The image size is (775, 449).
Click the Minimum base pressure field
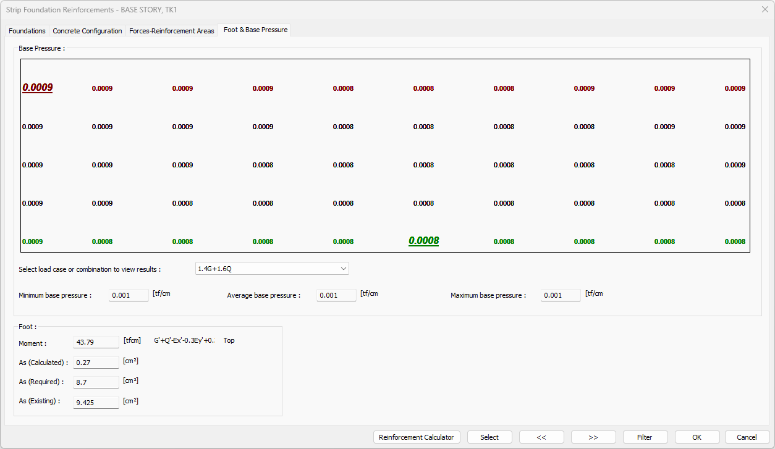coord(129,295)
